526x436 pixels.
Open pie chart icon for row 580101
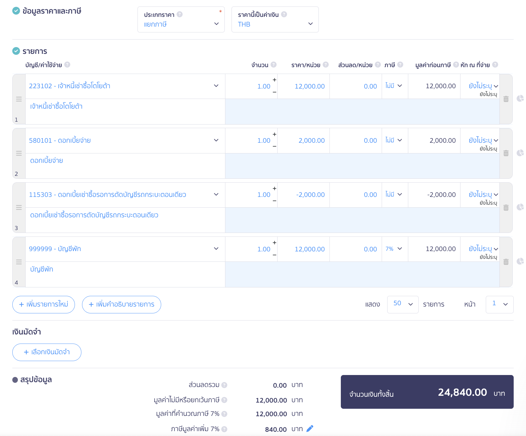pos(520,153)
